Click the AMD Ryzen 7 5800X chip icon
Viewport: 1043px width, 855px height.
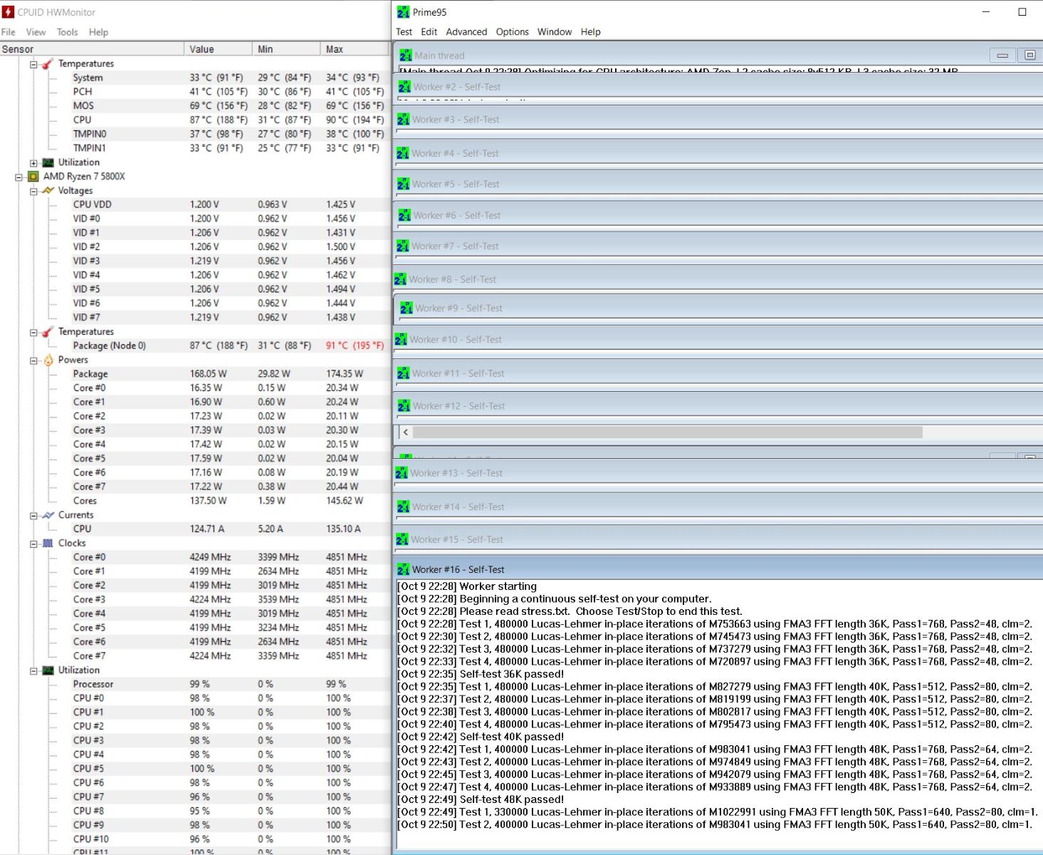(x=33, y=177)
